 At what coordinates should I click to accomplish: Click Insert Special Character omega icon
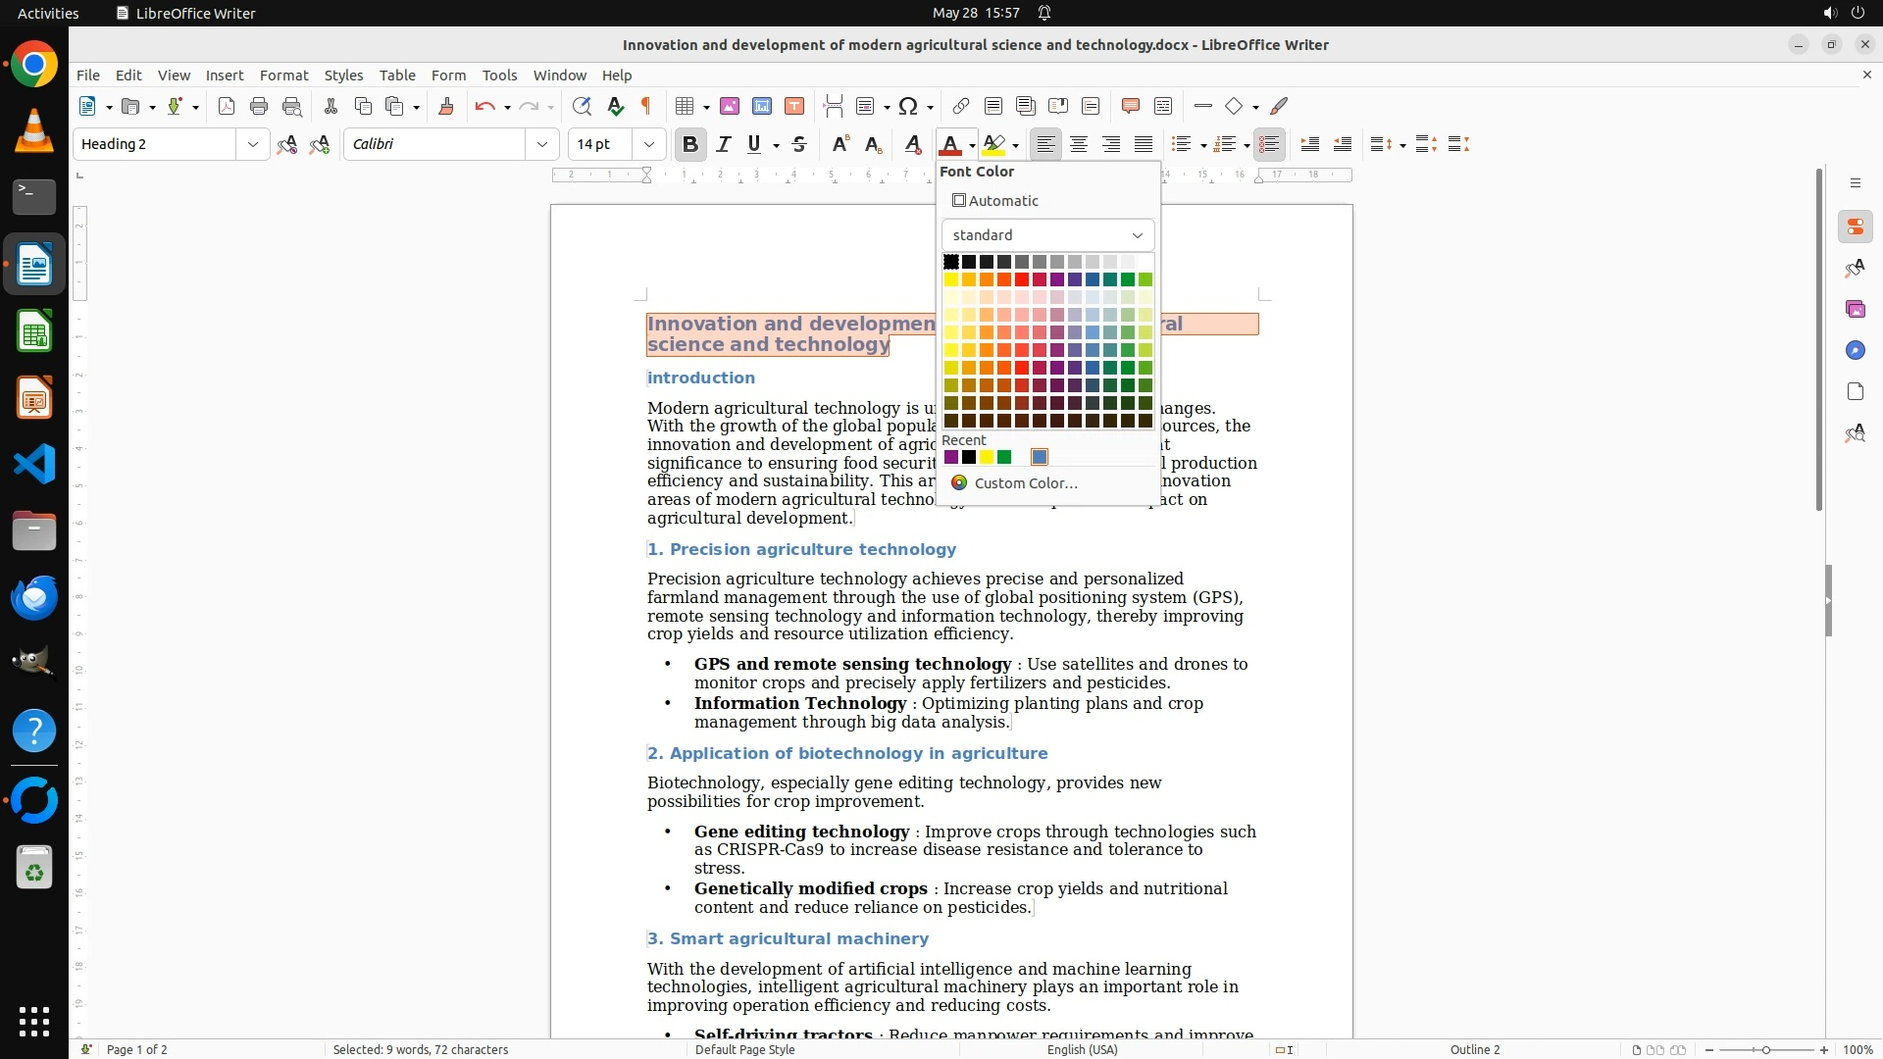(908, 106)
